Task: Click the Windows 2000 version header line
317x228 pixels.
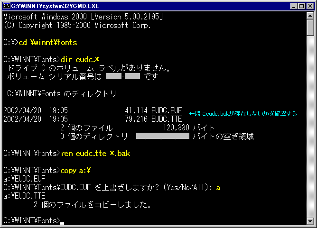Action: [x=83, y=17]
